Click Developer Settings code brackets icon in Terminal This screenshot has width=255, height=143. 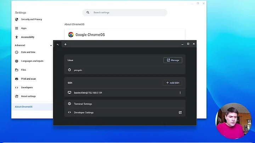coord(69,112)
